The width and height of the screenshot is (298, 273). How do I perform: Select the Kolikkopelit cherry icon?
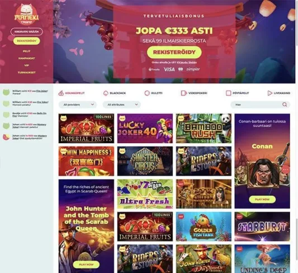tap(61, 93)
